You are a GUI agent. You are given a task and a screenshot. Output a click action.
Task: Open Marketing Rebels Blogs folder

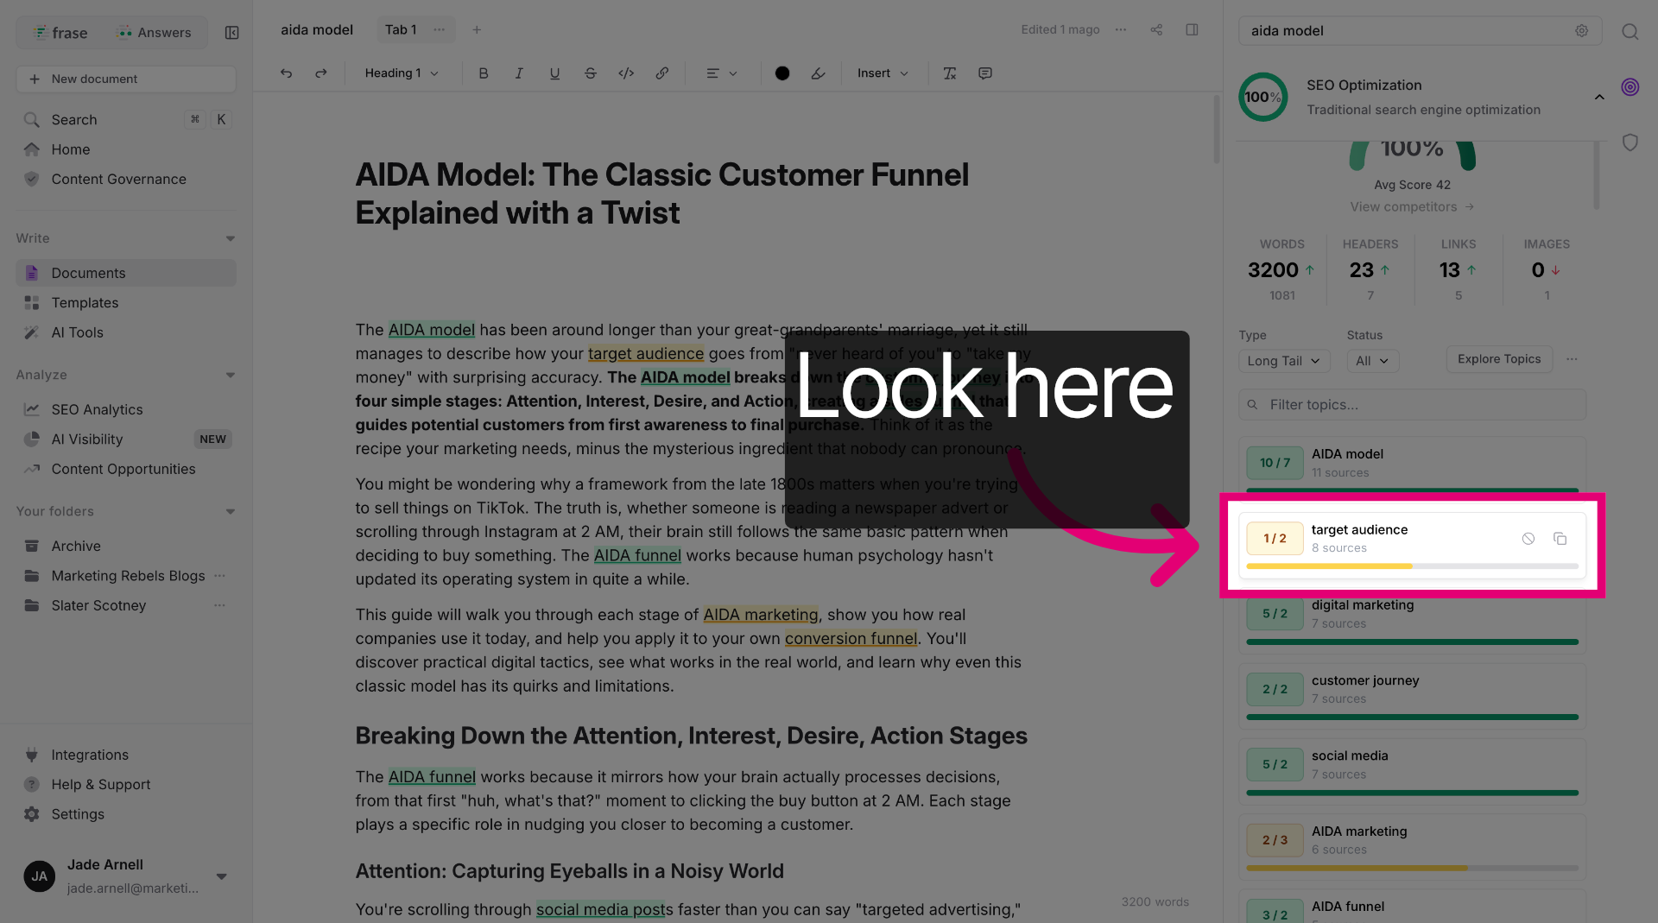128,576
